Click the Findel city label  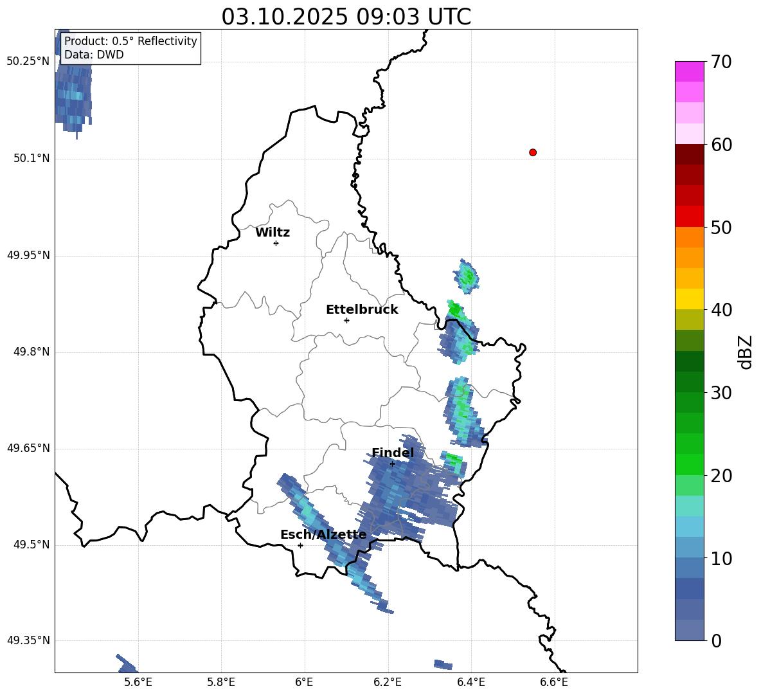pyautogui.click(x=393, y=453)
